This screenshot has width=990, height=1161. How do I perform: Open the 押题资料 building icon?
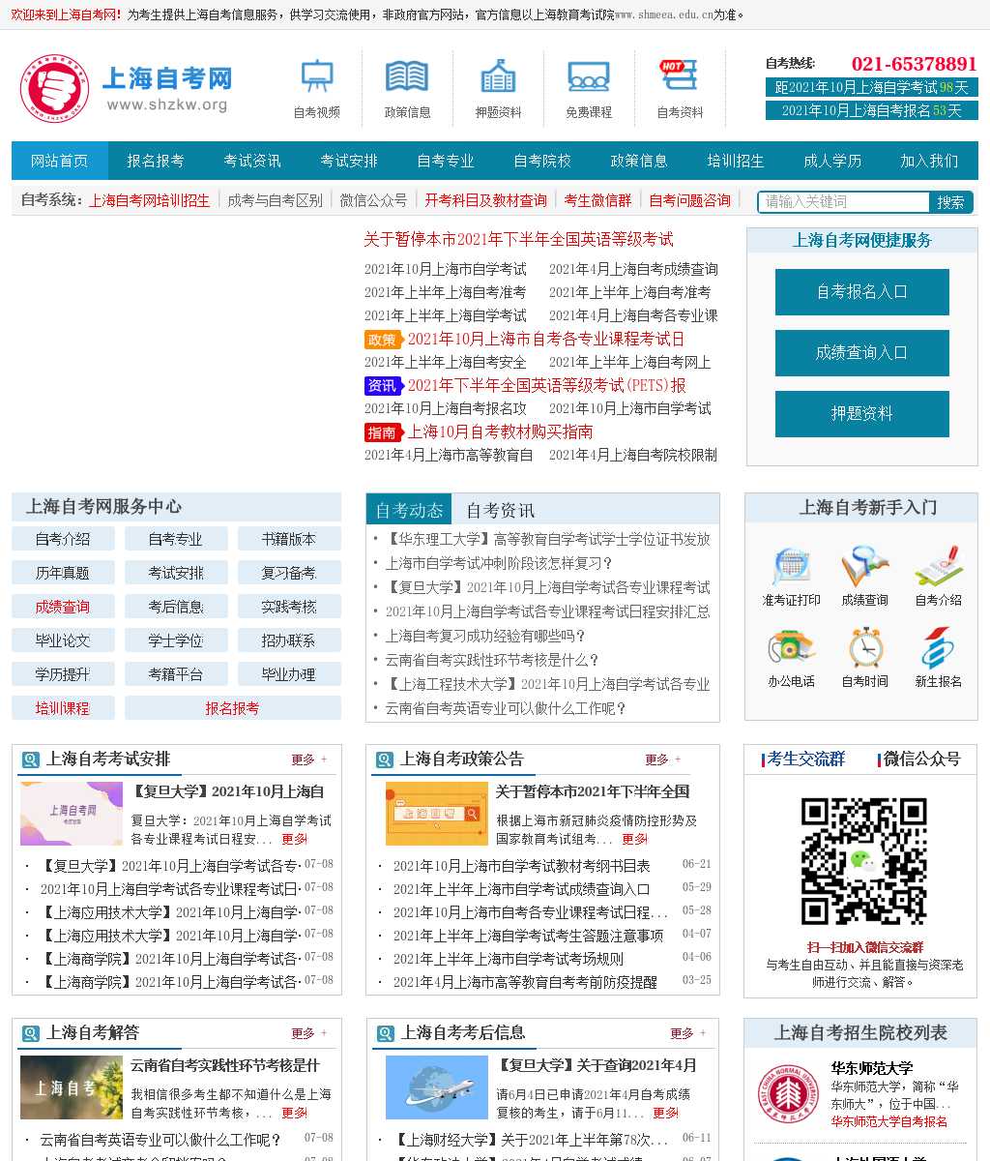click(498, 76)
